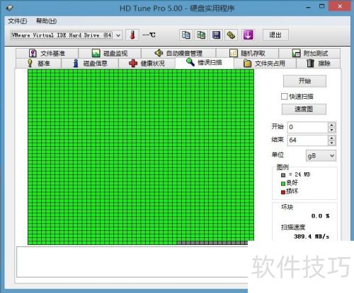Click the purple down-arrow toolbar icon
The image size is (354, 293).
click(x=248, y=35)
